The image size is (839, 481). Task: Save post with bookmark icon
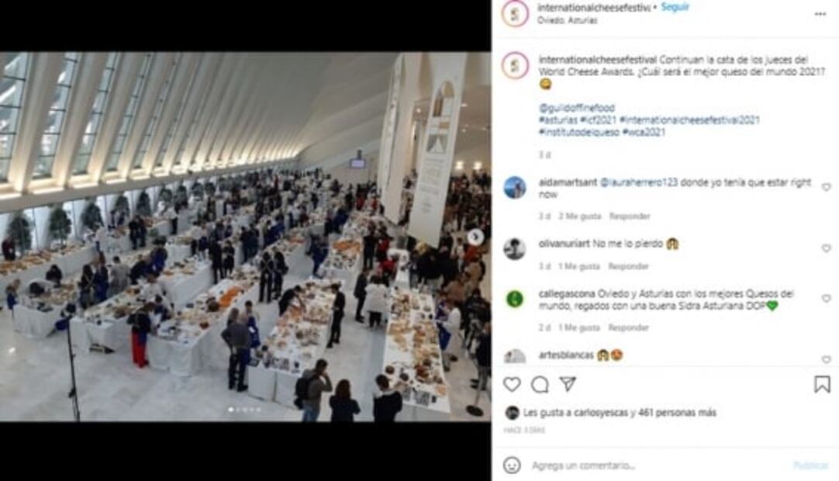[823, 384]
